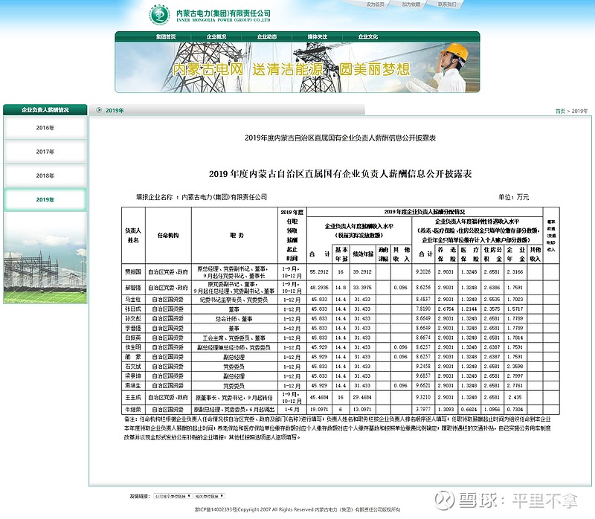Open the 媒体关注 navigation menu item
This screenshot has width=595, height=519.
coord(318,36)
